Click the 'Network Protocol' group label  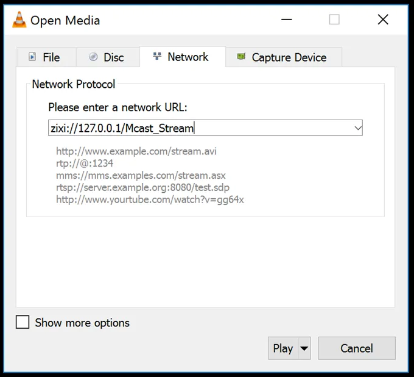point(74,84)
